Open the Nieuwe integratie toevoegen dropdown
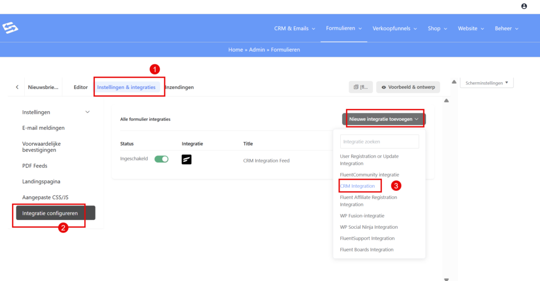Screen dimensions: 540x281 click(385, 119)
